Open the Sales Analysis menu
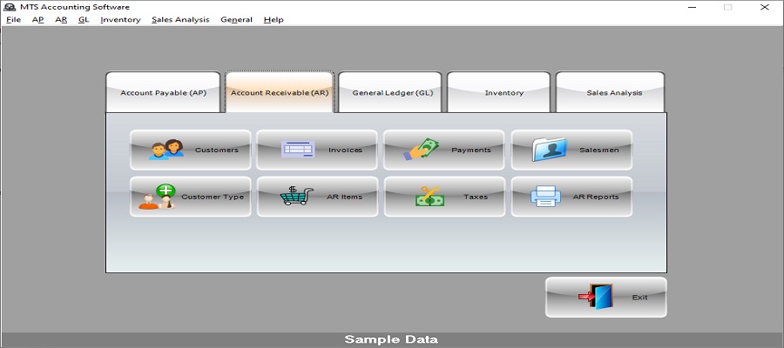 (179, 19)
